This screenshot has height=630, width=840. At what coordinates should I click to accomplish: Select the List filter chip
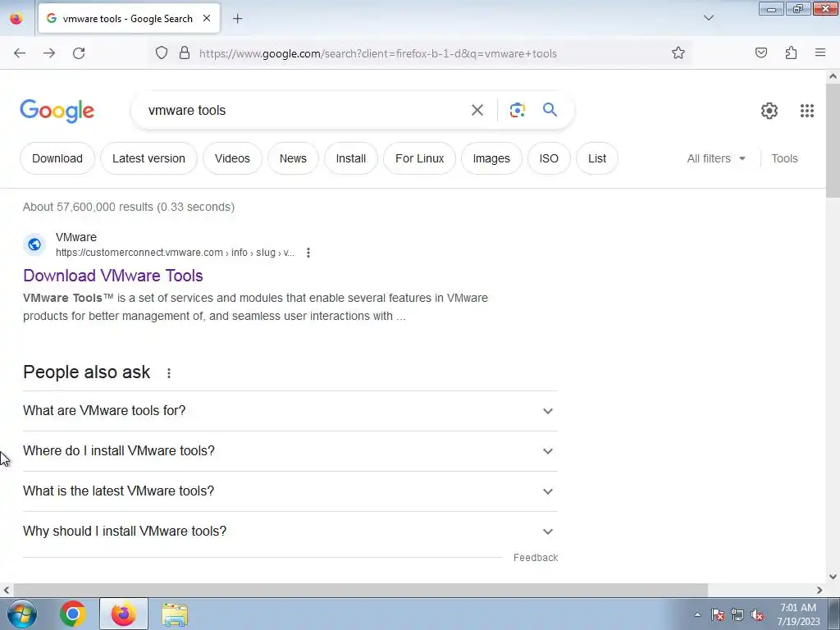597,158
